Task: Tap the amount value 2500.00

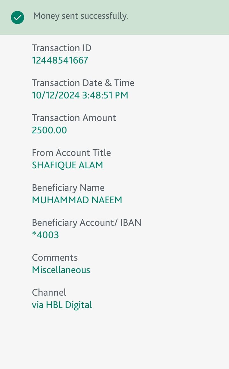Action: click(x=49, y=130)
